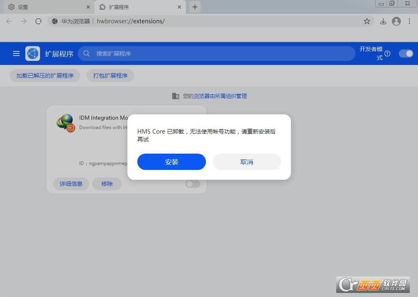Minimize the browser window
The image size is (418, 297).
point(381,3)
